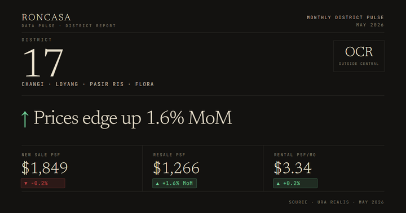
Task: Click the green up-triangle in the +0.2% badge
Action: [278, 183]
